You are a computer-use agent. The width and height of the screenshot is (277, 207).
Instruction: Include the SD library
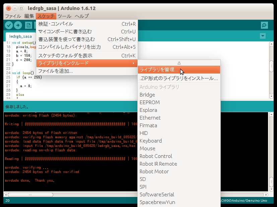tap(179, 179)
